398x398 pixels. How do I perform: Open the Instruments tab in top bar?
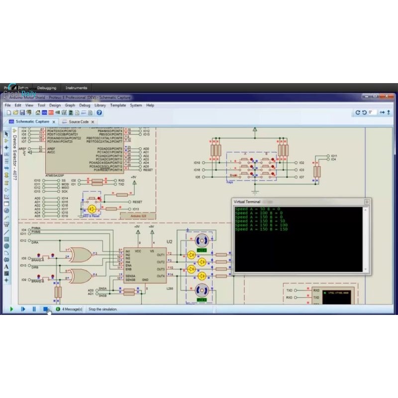point(76,88)
